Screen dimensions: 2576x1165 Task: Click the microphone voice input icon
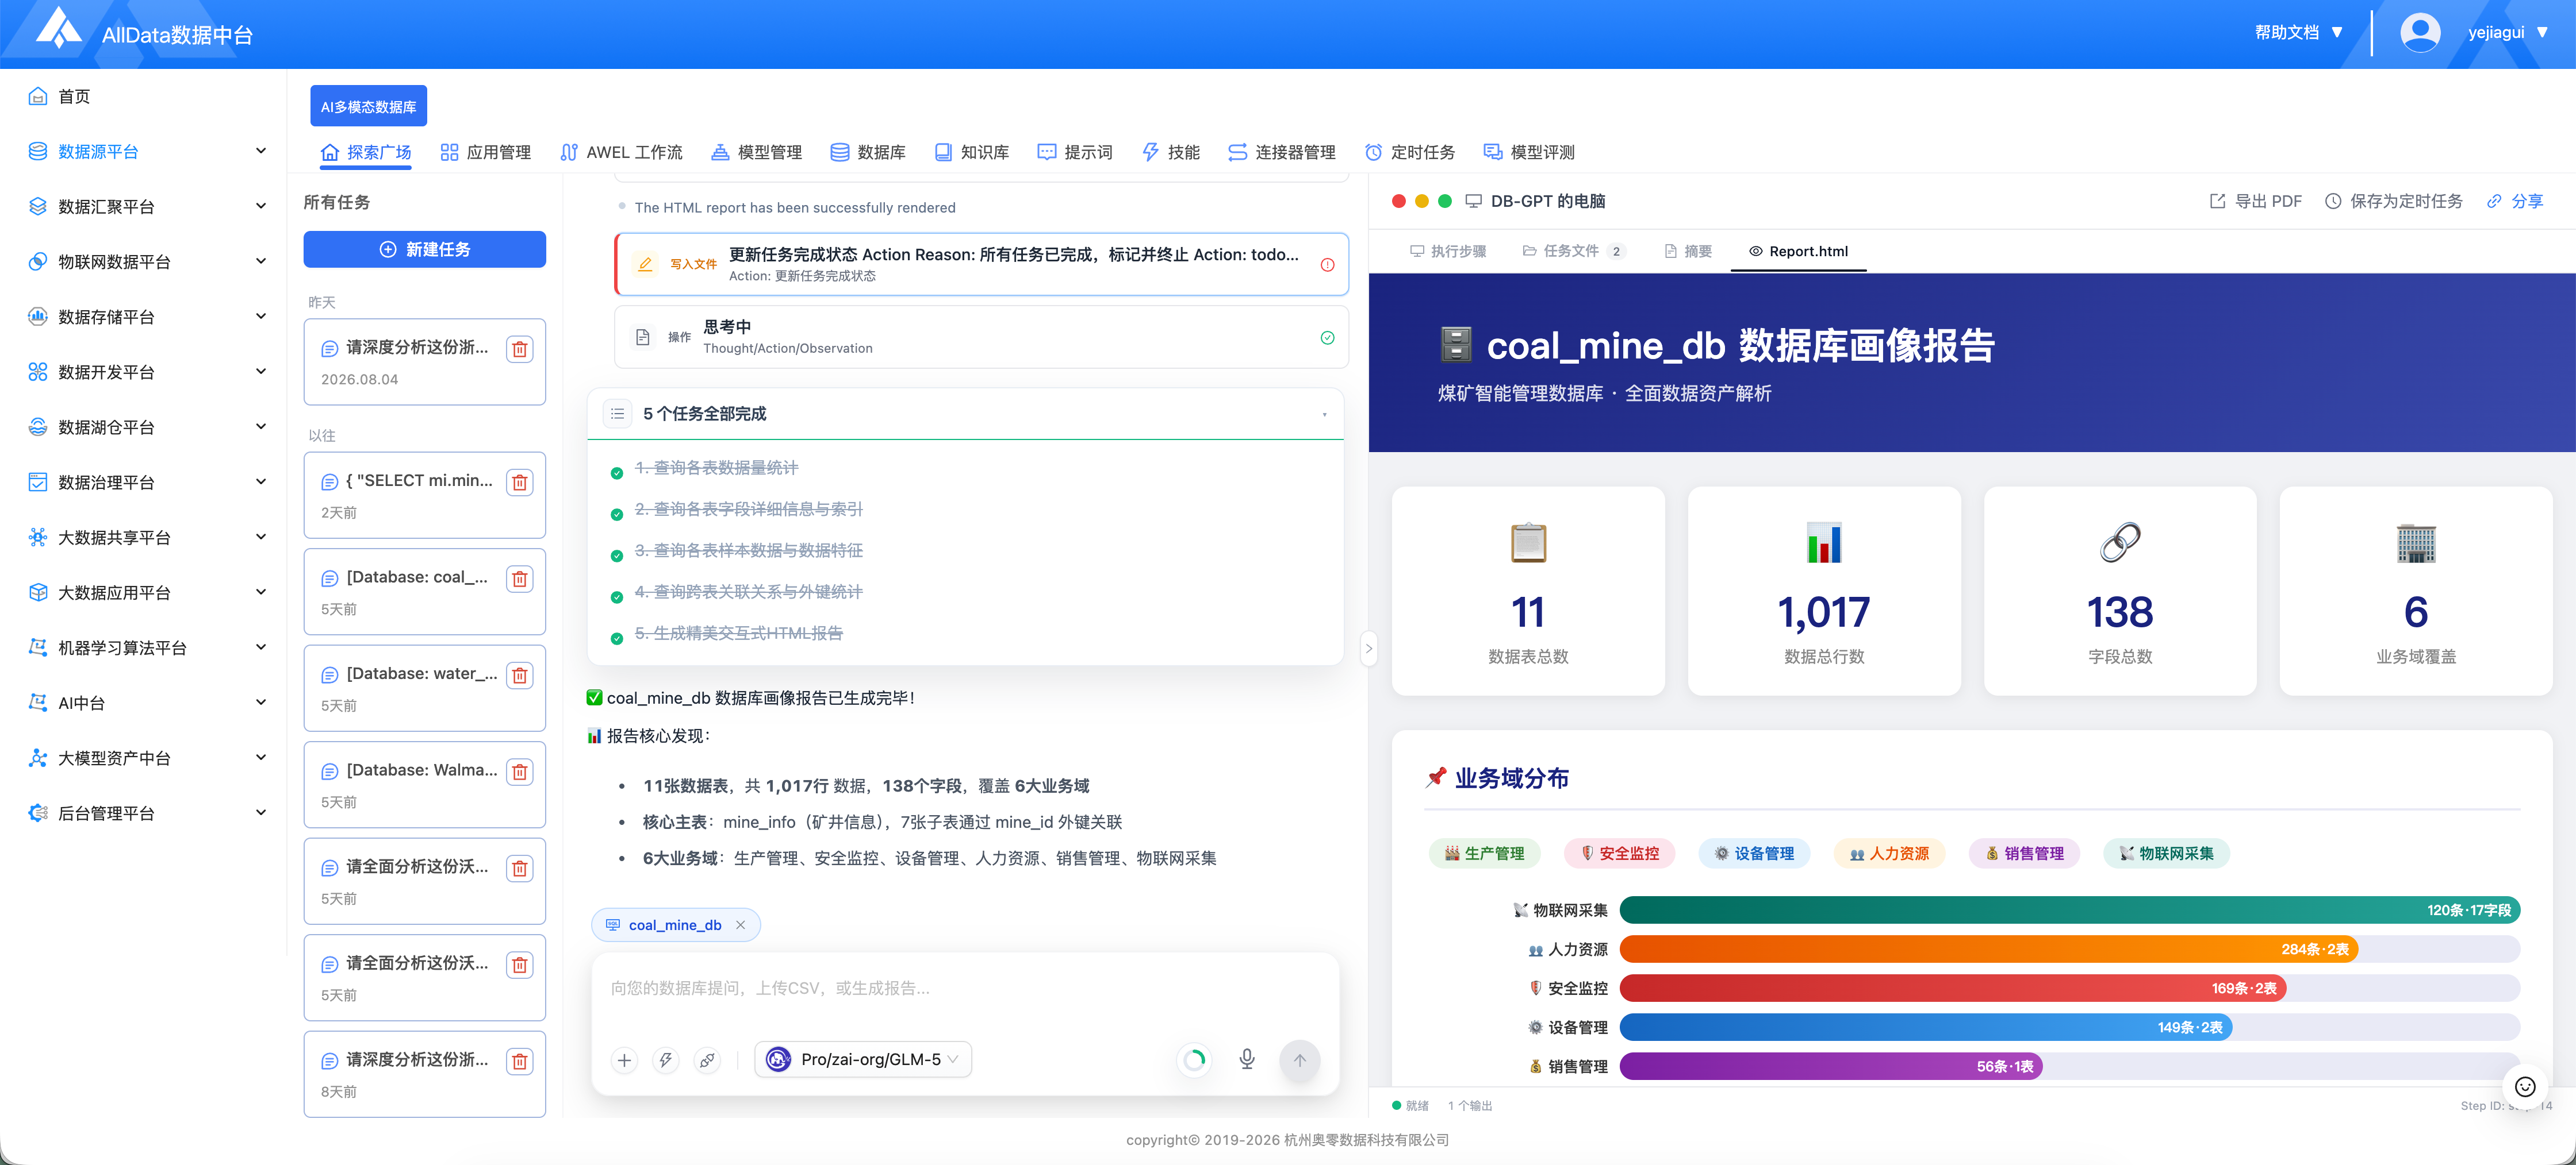1246,1059
